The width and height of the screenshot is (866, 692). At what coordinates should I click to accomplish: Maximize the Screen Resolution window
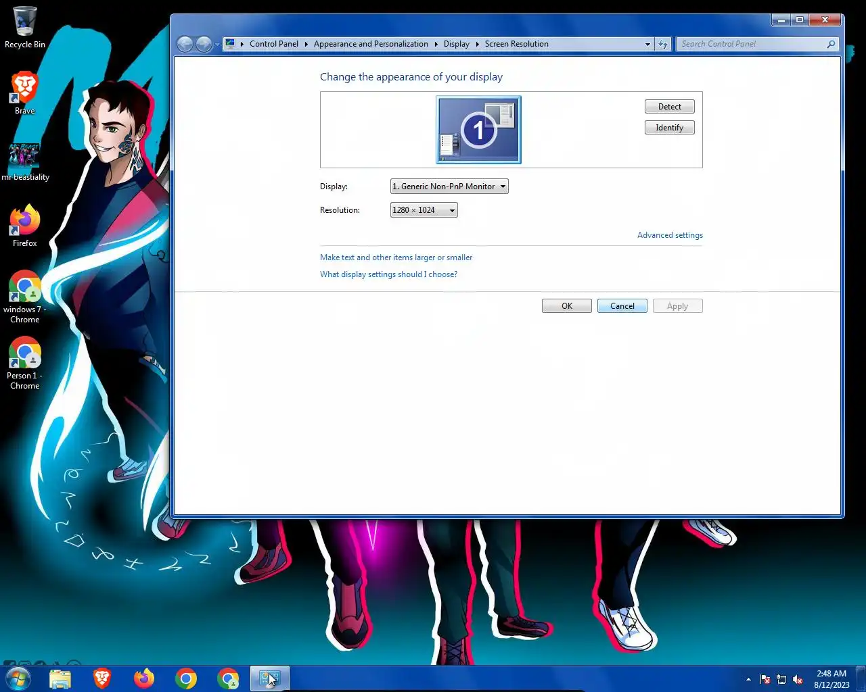coord(799,20)
